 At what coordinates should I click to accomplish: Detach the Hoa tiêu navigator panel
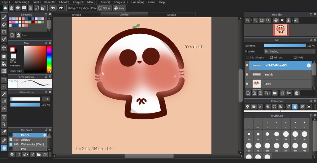pyautogui.click(x=311, y=14)
